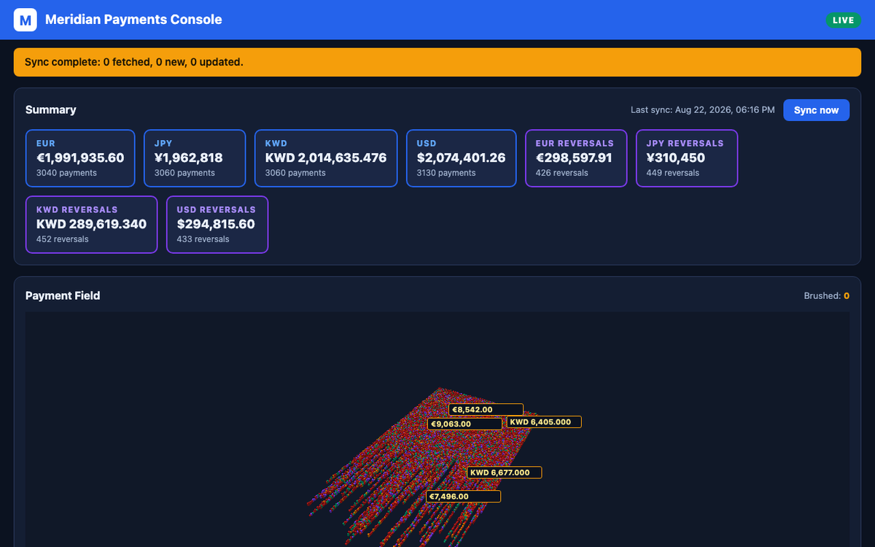Click the ¥1,962,818 total amount
This screenshot has height=547, width=875.
coord(189,158)
